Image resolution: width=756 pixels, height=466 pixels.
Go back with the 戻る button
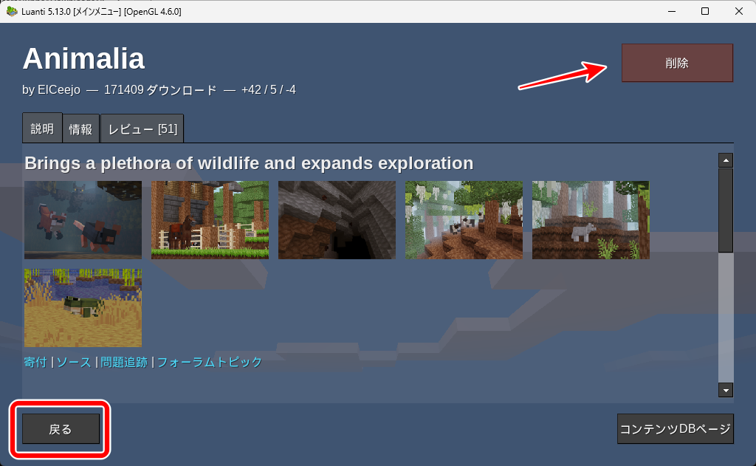[61, 429]
